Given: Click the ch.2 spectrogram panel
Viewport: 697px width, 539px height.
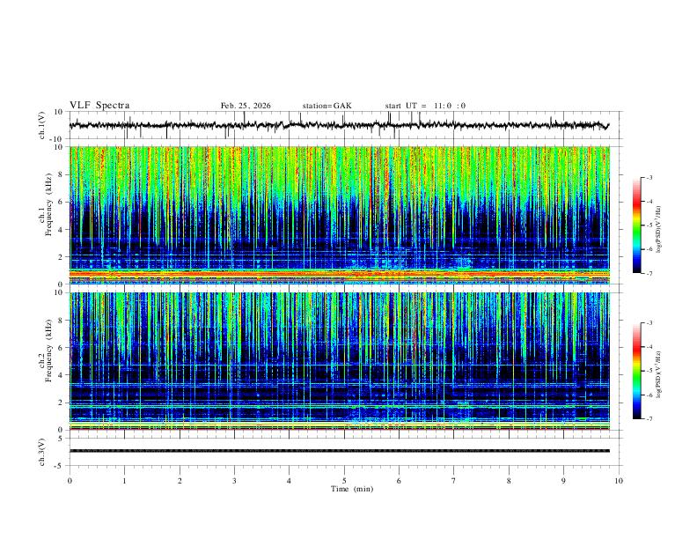Looking at the screenshot, I should (x=340, y=361).
